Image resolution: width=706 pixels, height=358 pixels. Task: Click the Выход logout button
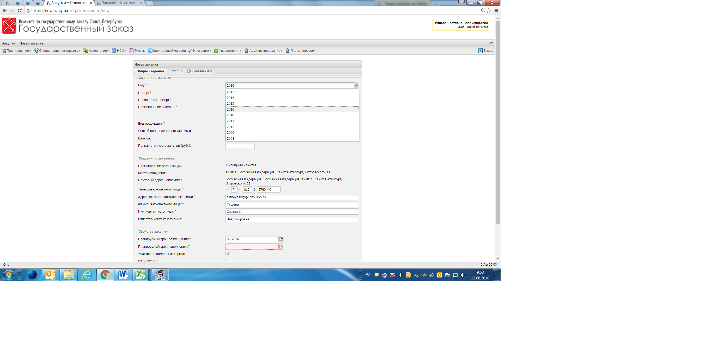click(486, 50)
